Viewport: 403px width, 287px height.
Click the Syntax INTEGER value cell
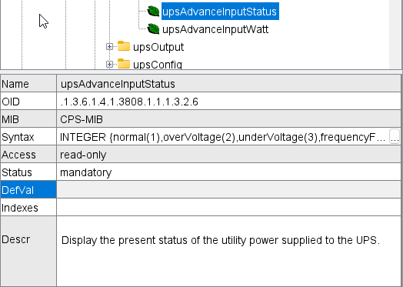click(222, 137)
